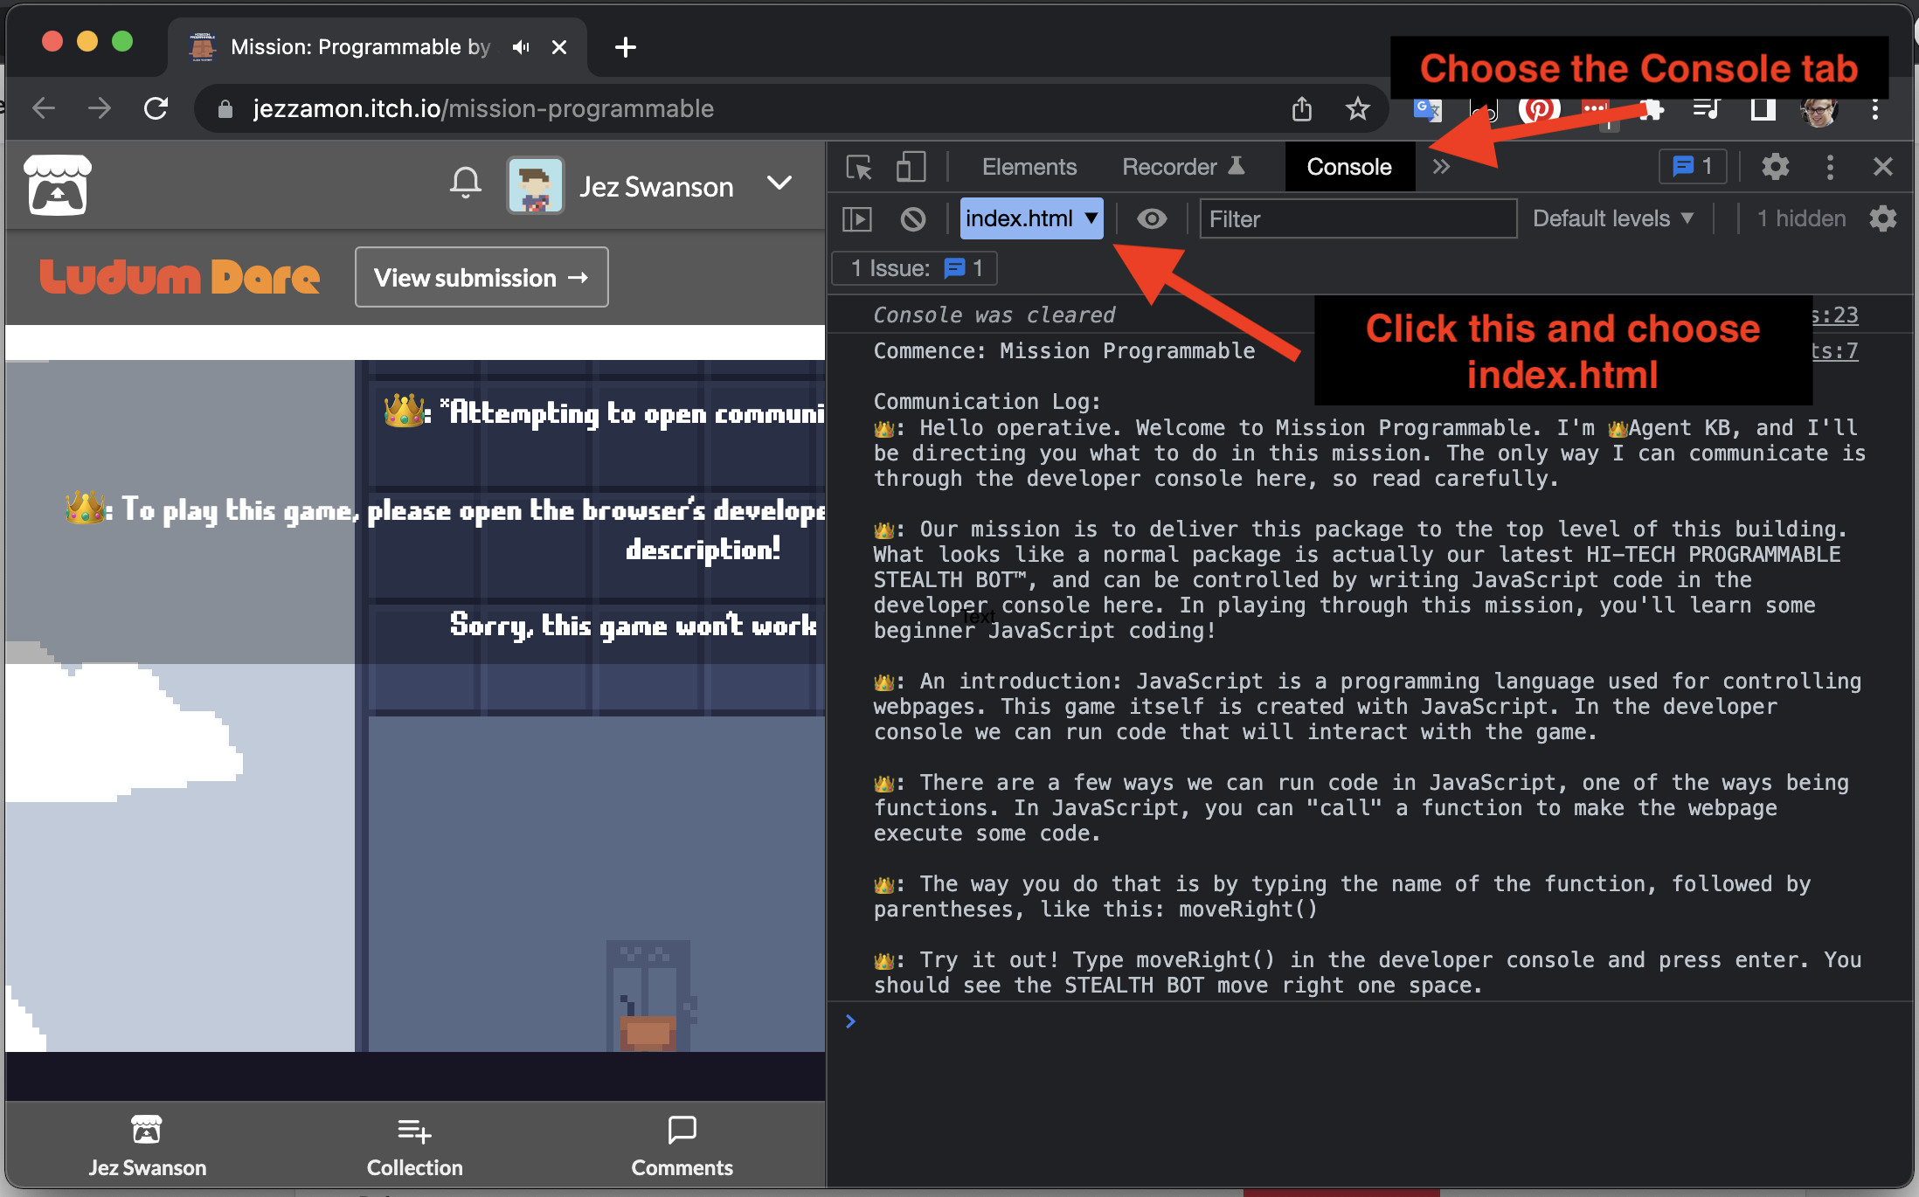
Task: Open the Recorder tab
Action: [1183, 167]
